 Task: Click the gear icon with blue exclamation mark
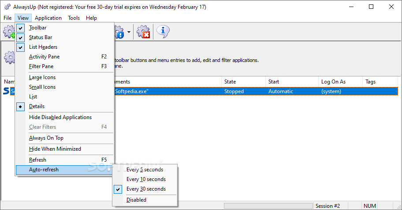[119, 32]
